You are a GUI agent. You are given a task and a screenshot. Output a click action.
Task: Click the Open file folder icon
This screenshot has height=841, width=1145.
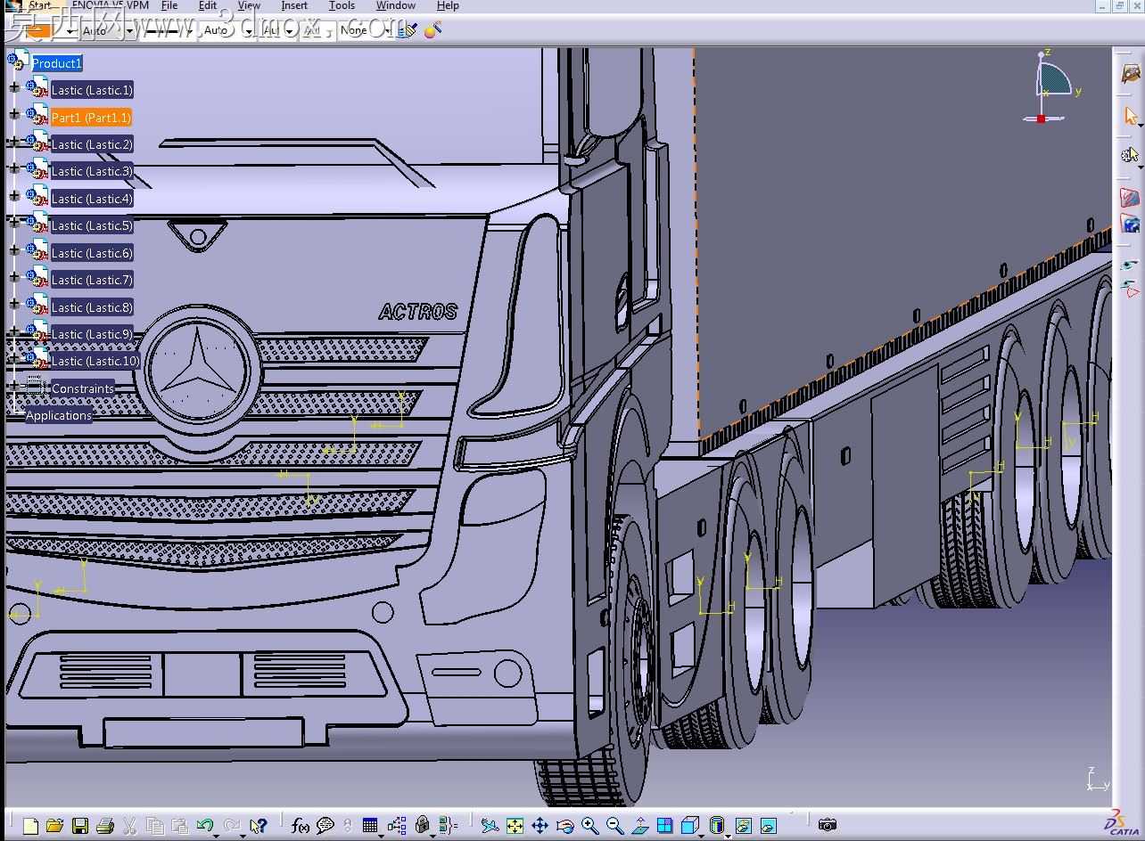(x=55, y=826)
